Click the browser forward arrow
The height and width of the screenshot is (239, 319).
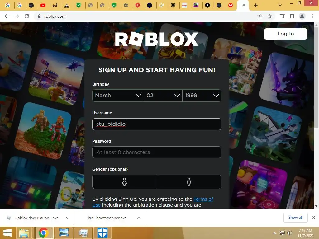click(17, 16)
